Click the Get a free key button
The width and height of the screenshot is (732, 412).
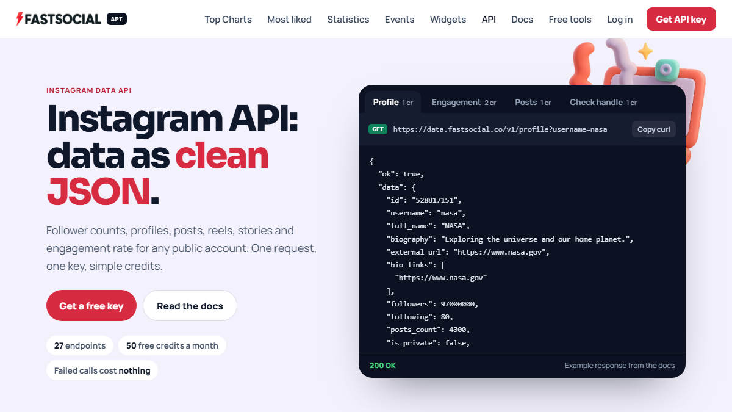(x=91, y=306)
